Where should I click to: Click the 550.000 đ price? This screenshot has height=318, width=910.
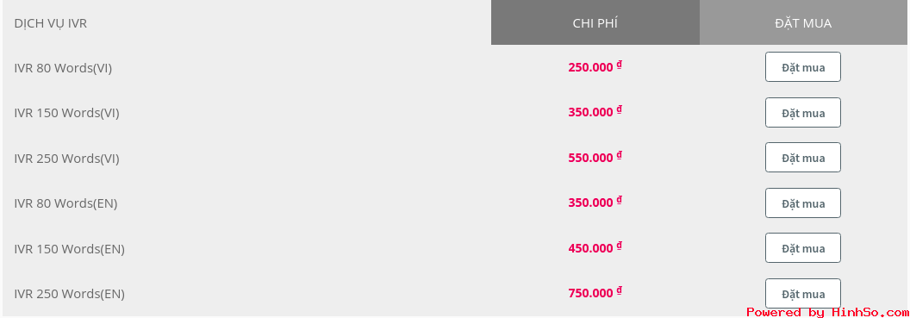[x=595, y=157]
